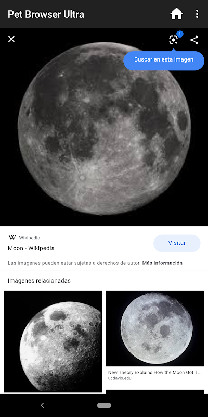Open the 'Moon - Wikipedia' title
The height and width of the screenshot is (417, 208).
(31, 248)
